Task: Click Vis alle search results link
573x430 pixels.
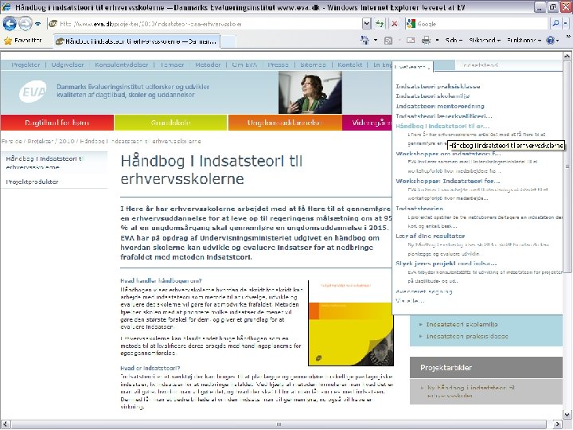Action: click(410, 301)
